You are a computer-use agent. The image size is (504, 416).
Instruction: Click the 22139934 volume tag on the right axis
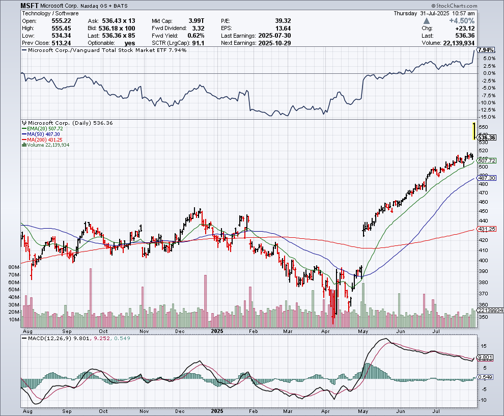click(x=490, y=310)
